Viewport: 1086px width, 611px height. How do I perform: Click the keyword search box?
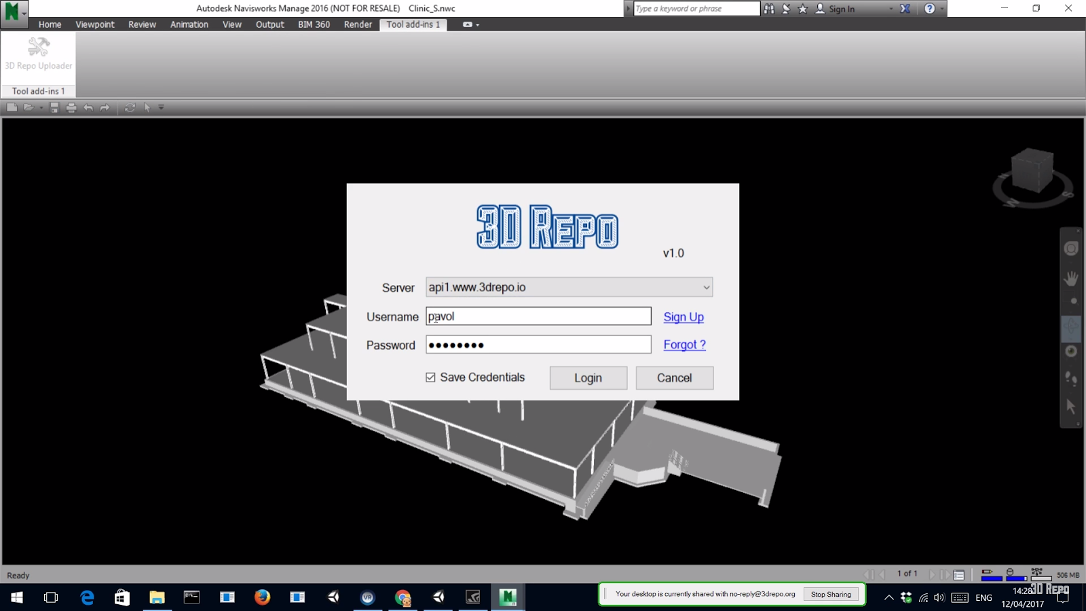tap(696, 8)
